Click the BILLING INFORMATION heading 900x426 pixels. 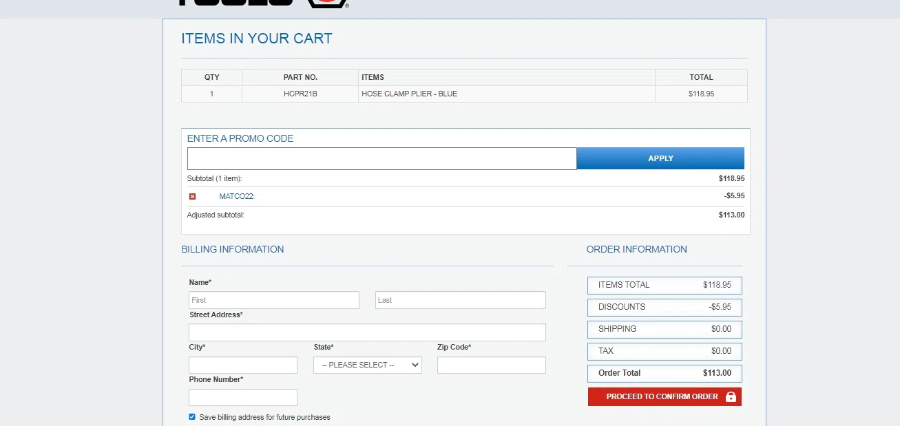pos(233,249)
